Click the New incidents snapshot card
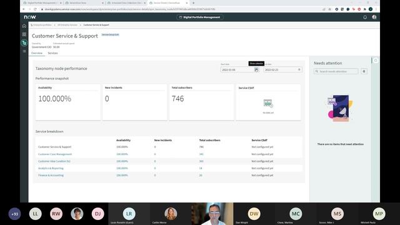Image resolution: width=400 pixels, height=225 pixels. click(x=135, y=102)
